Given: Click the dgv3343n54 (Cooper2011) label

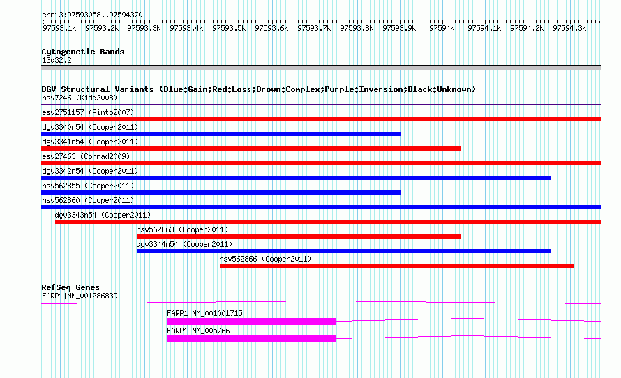Looking at the screenshot, I should [x=103, y=215].
